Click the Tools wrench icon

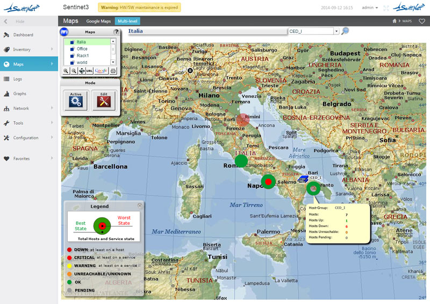(6, 123)
